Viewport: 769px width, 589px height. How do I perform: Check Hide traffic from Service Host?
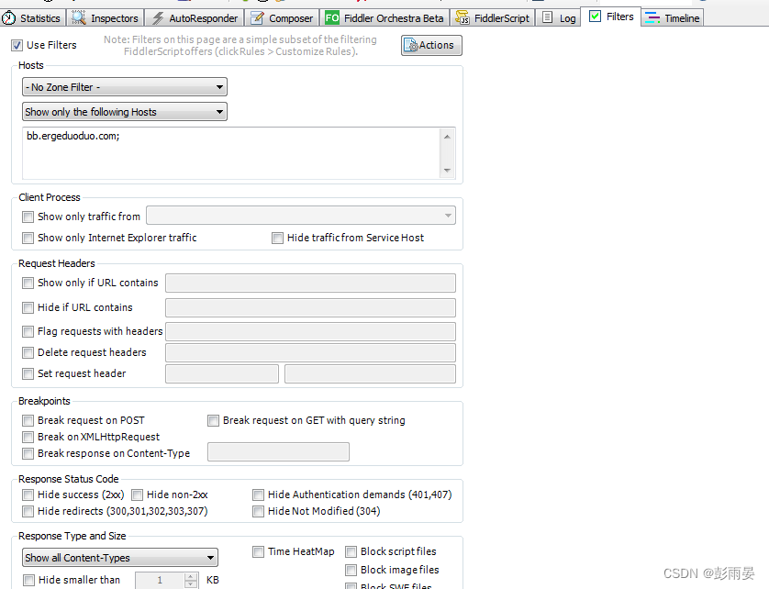(277, 238)
